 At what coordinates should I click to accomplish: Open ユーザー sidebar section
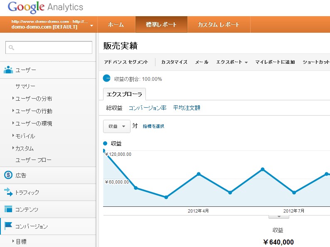click(x=48, y=70)
